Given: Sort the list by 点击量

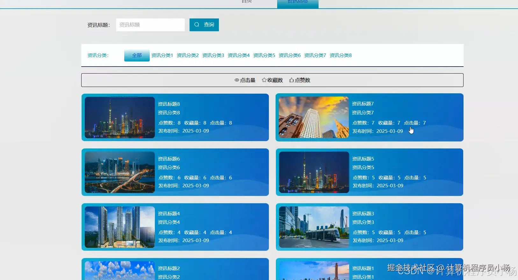Looking at the screenshot, I should [245, 80].
